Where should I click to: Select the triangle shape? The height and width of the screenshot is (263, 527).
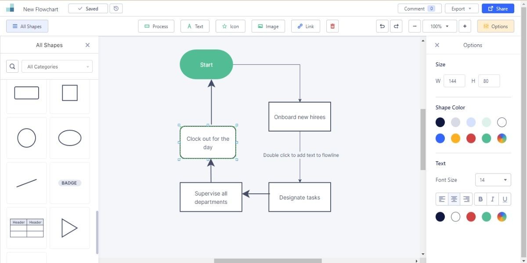tap(70, 228)
